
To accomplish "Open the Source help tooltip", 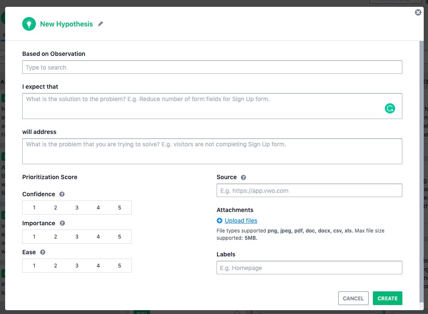I will (244, 177).
